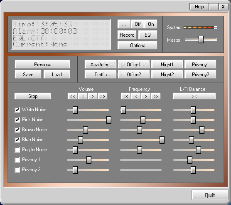Turn on the Privacy 2 checkbox
The image size is (231, 205).
[17, 170]
